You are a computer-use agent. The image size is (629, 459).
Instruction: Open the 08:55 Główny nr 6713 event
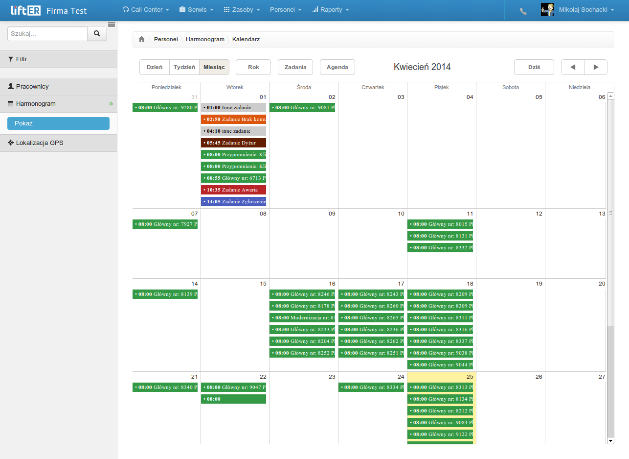coord(233,178)
